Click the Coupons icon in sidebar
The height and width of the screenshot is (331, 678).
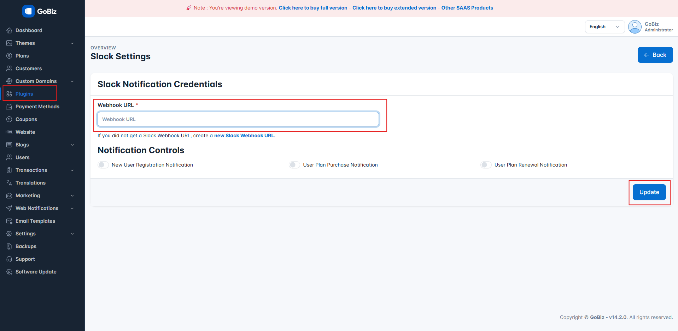pyautogui.click(x=9, y=119)
